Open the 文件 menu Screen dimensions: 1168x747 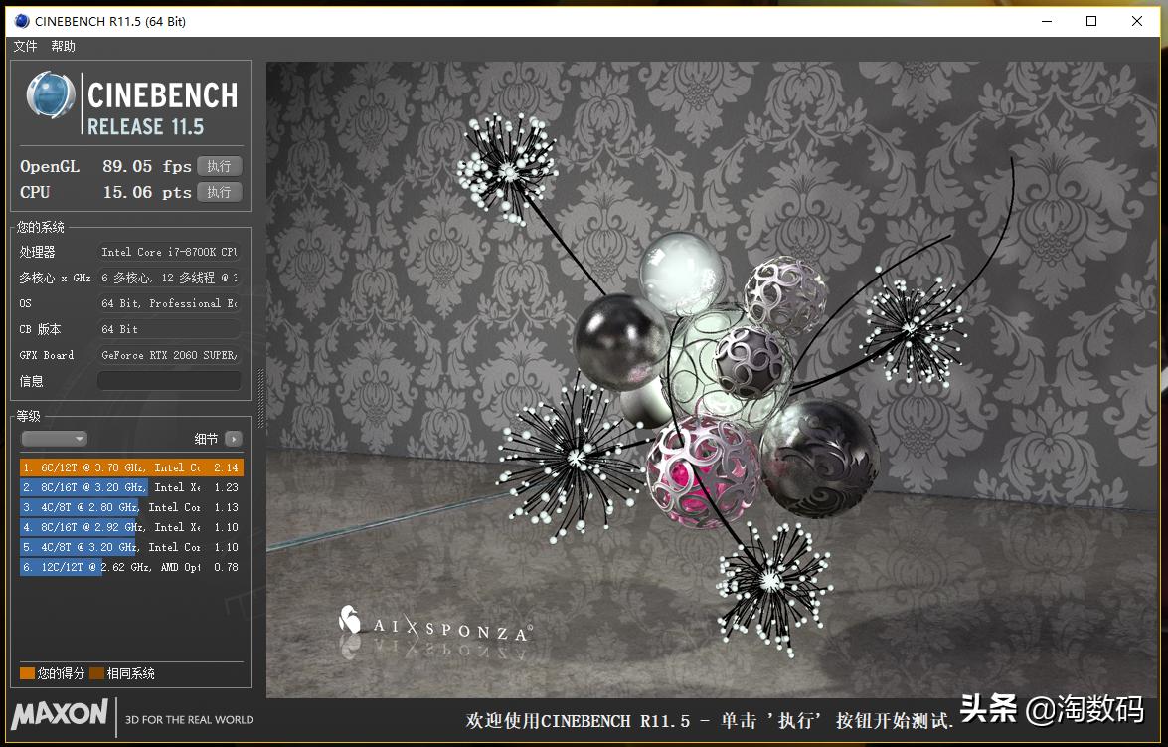(x=24, y=45)
